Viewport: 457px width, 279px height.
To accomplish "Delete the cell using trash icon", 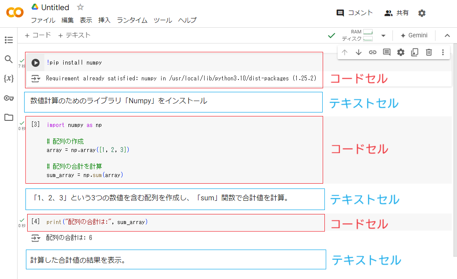I will tap(429, 52).
